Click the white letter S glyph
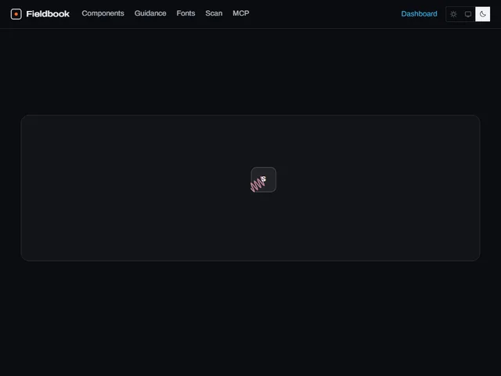Viewport: 501px width, 376px height. [x=263, y=179]
